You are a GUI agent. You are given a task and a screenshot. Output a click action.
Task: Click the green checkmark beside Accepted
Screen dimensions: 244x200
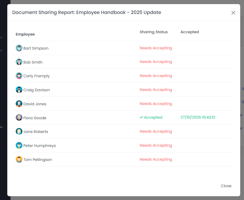coord(142,117)
